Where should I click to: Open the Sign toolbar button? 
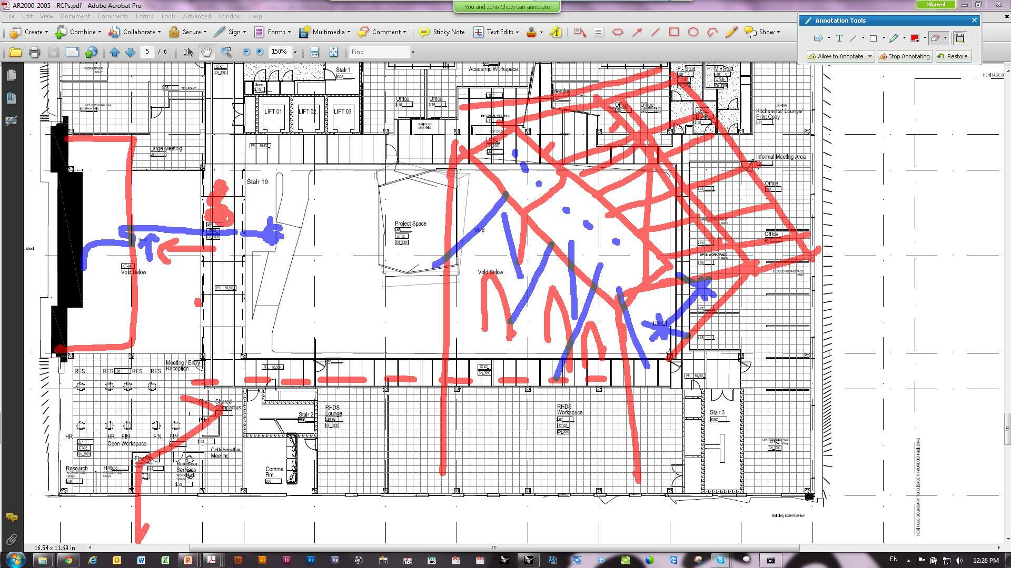230,32
